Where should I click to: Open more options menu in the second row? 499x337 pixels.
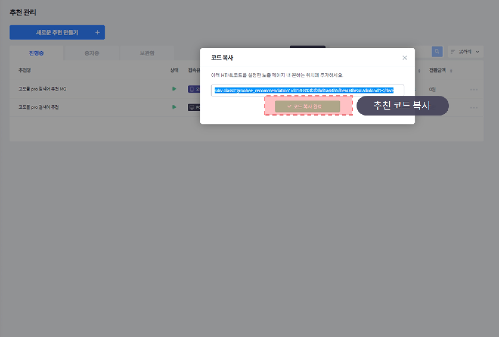coord(474,107)
